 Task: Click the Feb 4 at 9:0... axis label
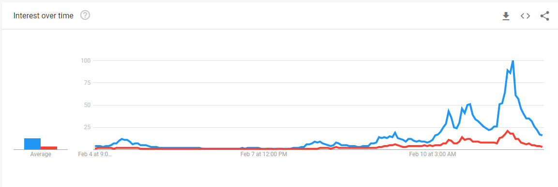coord(95,154)
